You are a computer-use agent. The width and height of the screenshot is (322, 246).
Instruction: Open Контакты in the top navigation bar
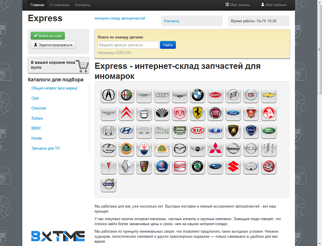pos(83,5)
